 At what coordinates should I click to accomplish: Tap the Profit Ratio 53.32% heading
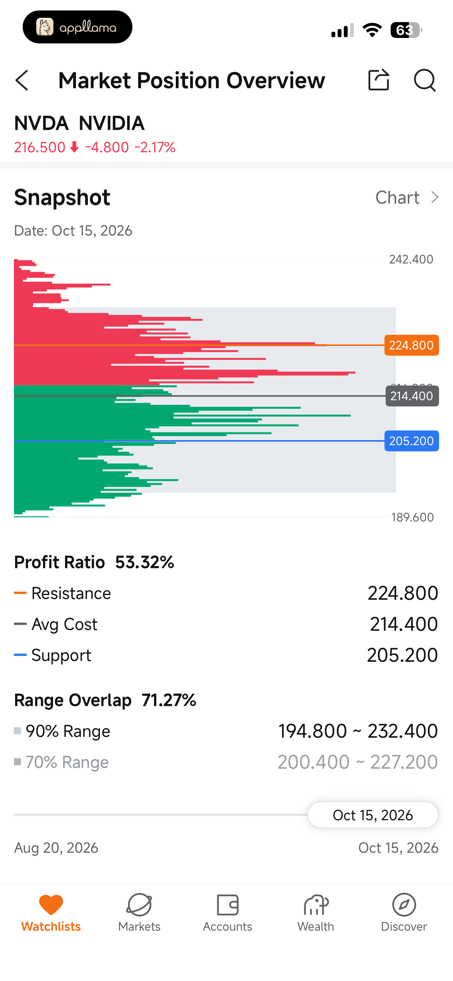pyautogui.click(x=94, y=562)
